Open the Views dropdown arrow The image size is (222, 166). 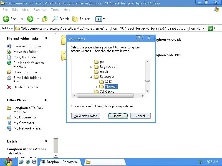[x=104, y=19]
